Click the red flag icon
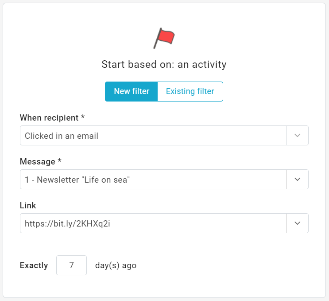This screenshot has width=329, height=301. tap(164, 38)
